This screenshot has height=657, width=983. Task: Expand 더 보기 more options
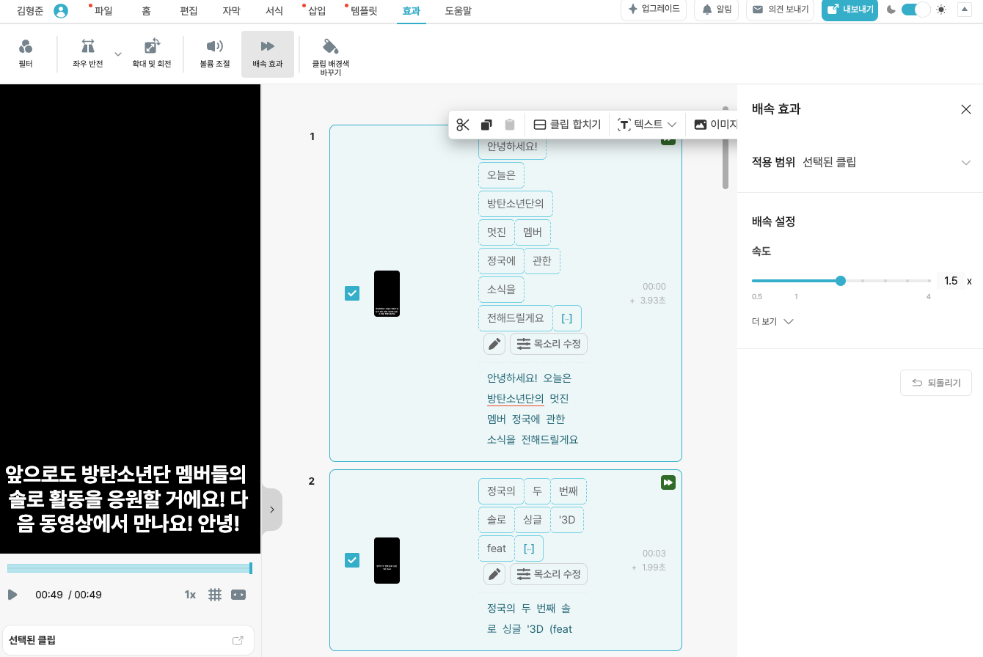[772, 321]
